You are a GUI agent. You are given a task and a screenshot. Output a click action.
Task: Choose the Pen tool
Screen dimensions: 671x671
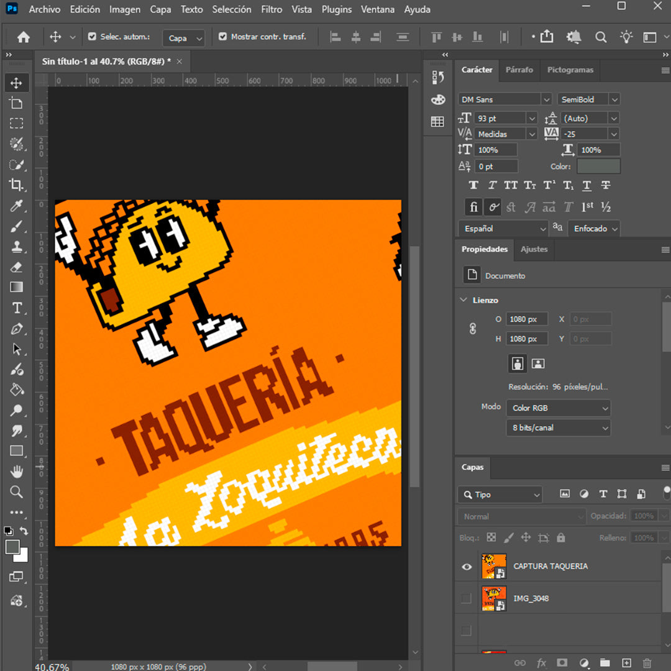(x=16, y=329)
